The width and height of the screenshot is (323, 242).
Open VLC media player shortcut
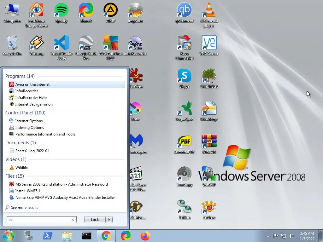click(x=209, y=15)
